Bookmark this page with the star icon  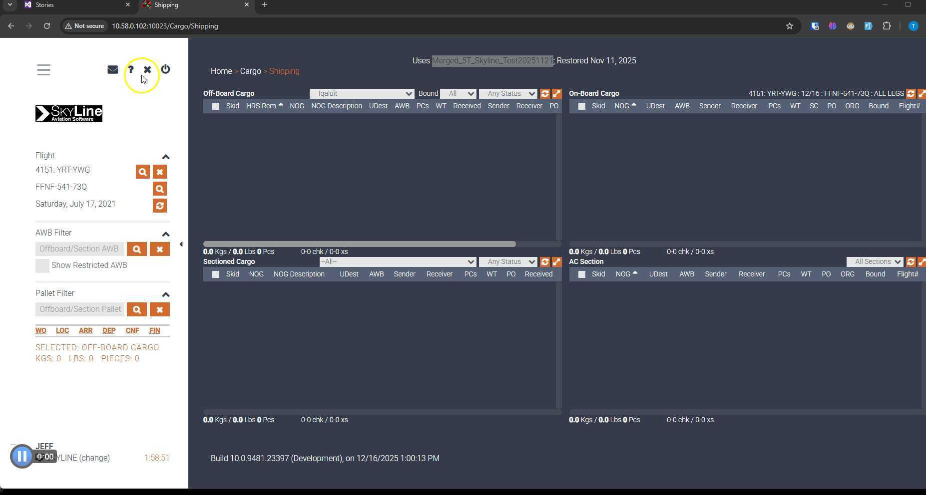coord(790,26)
